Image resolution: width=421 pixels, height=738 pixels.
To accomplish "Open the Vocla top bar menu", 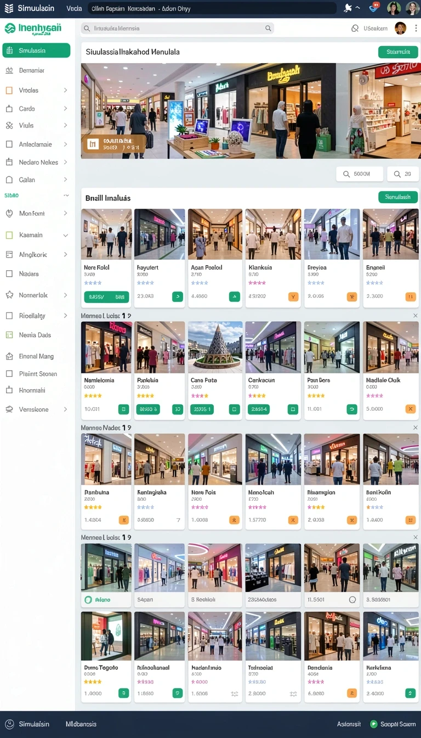I will click(74, 8).
